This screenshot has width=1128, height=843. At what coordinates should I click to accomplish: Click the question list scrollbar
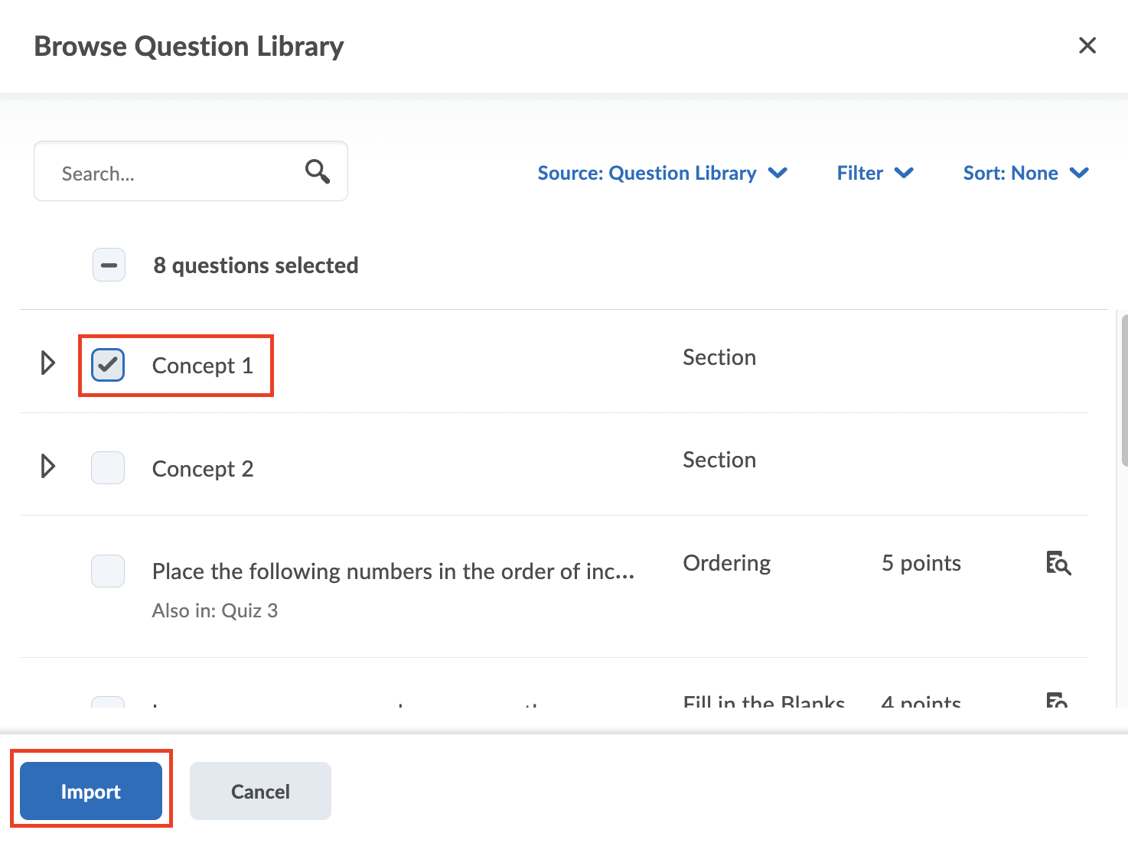1123,390
